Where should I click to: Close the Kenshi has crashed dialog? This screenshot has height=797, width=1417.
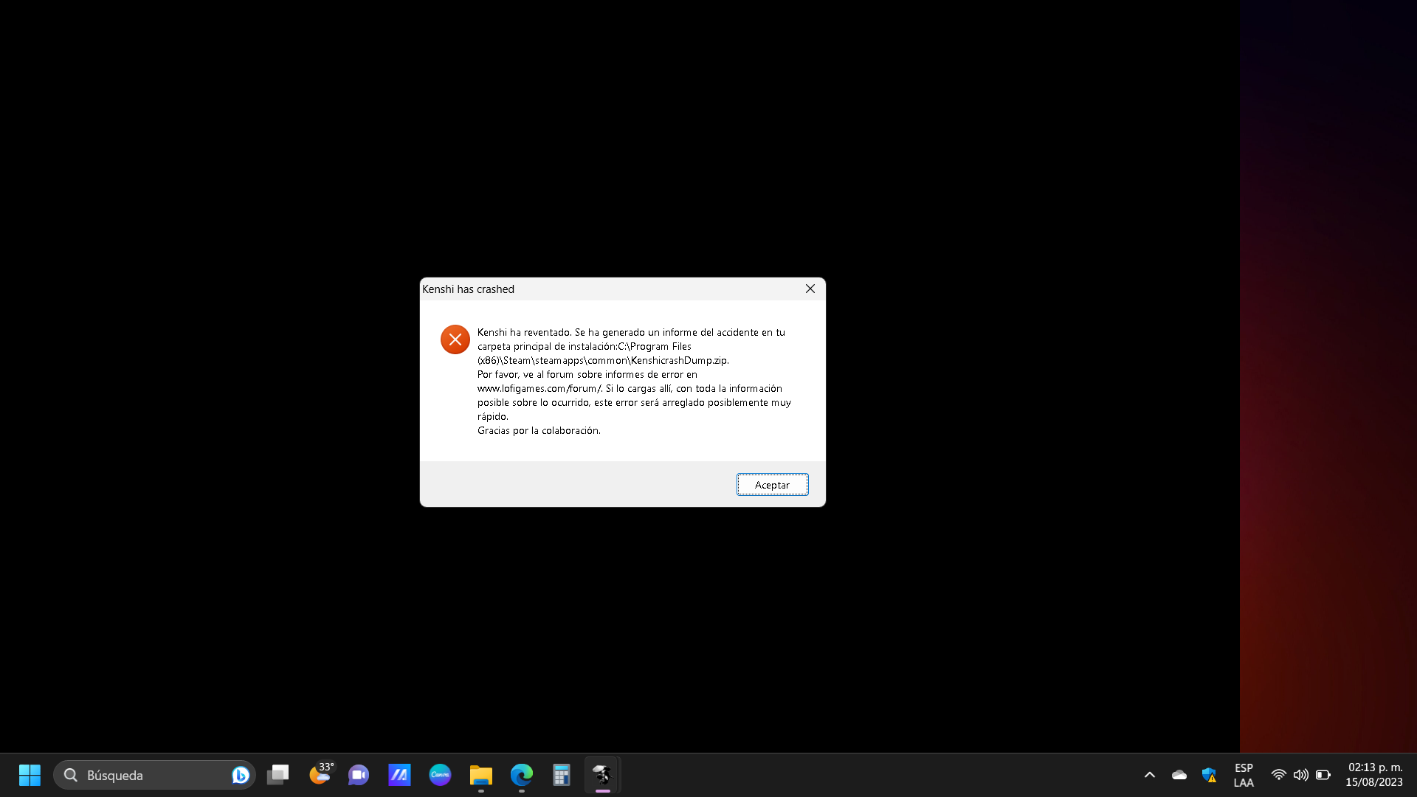[x=810, y=289]
